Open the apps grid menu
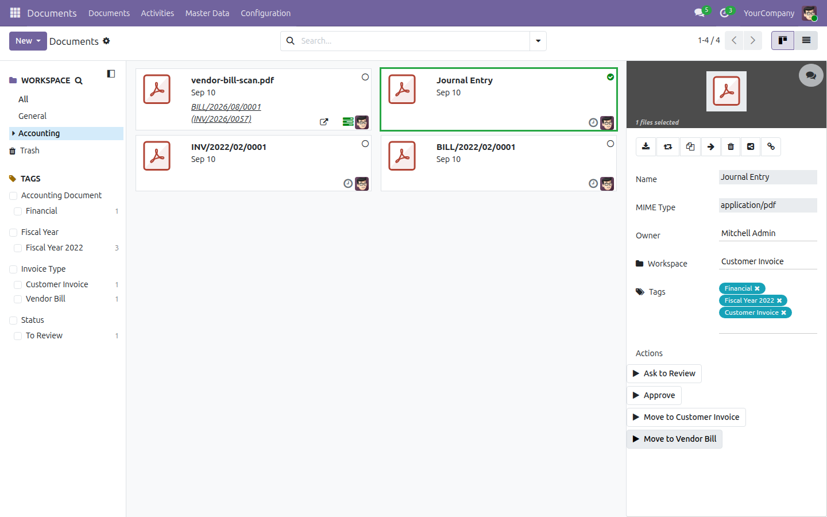Screen dimensions: 827x517 (15, 13)
